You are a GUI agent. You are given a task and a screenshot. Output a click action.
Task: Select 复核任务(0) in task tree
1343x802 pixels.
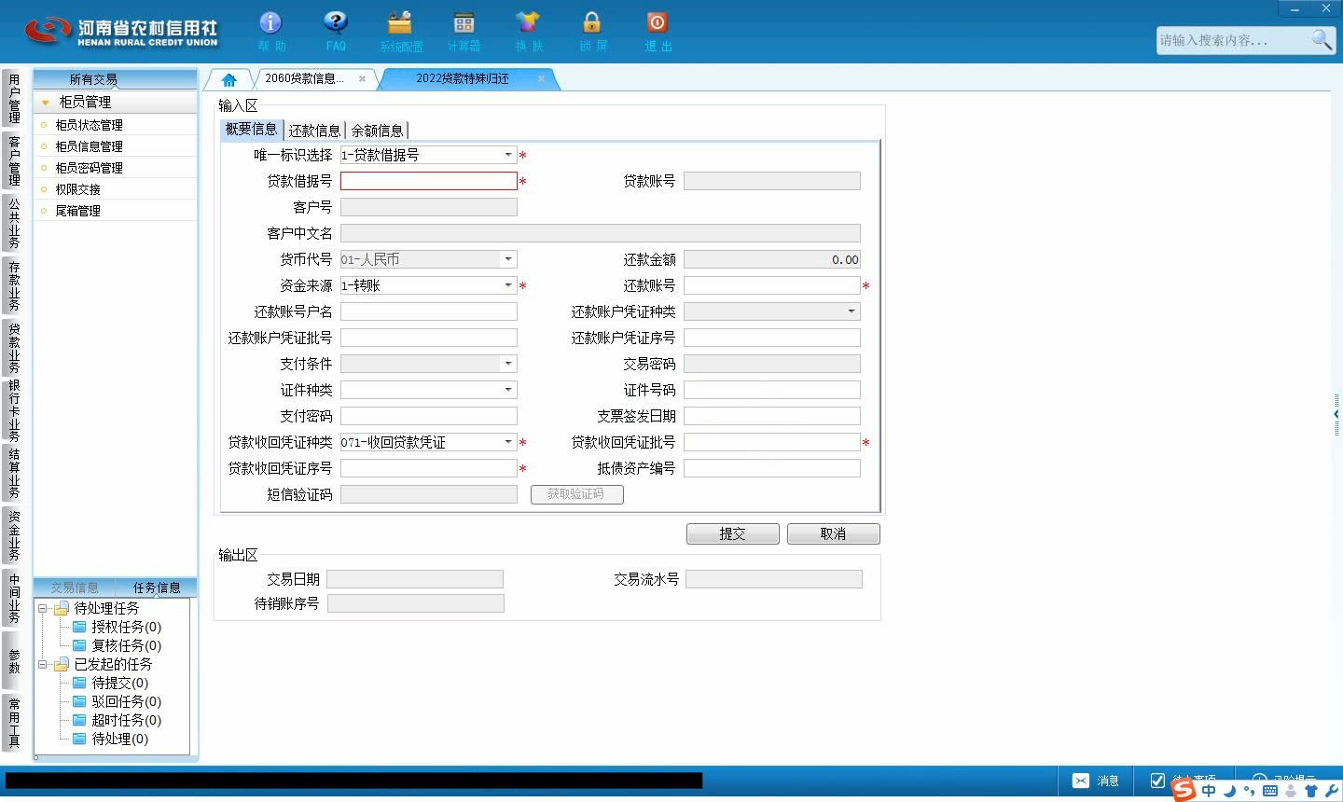click(126, 645)
